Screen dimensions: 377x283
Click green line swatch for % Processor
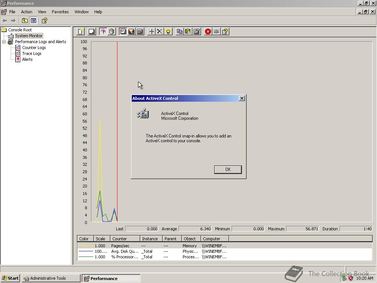[x=86, y=257]
